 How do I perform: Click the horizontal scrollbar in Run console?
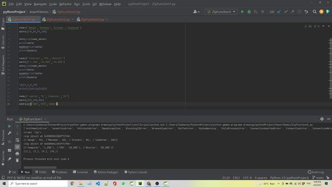pyautogui.click(x=40, y=167)
